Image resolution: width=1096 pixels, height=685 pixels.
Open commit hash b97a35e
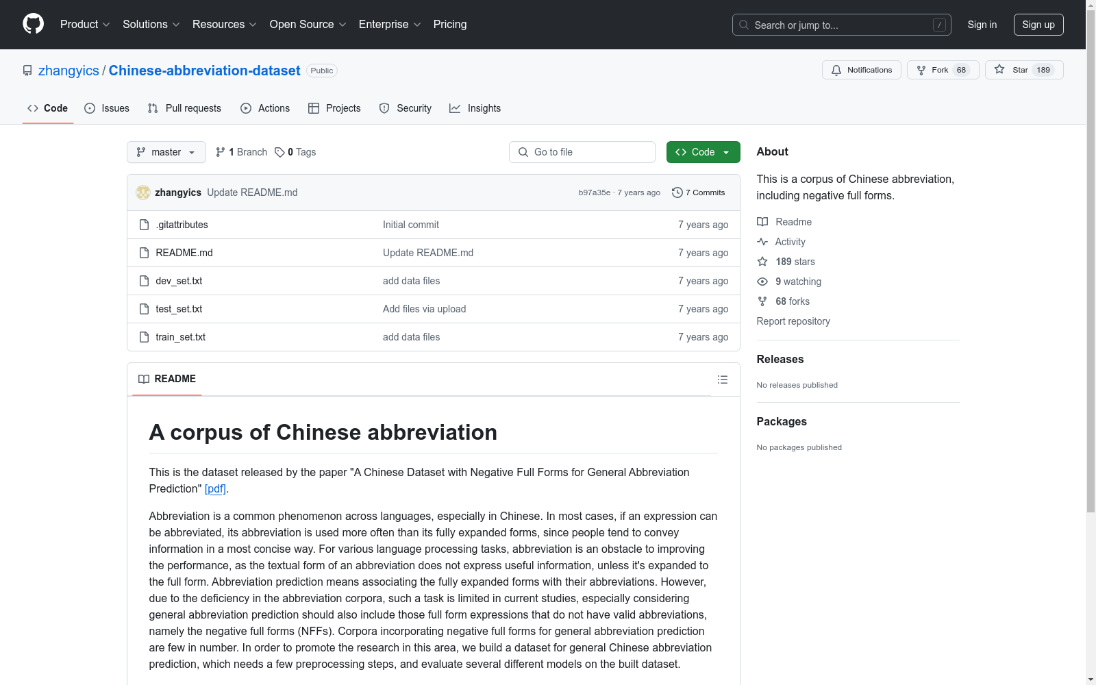[x=594, y=192]
